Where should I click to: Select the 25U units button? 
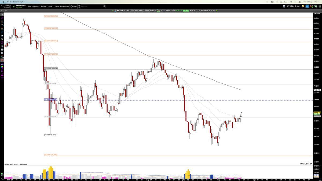click(x=132, y=11)
